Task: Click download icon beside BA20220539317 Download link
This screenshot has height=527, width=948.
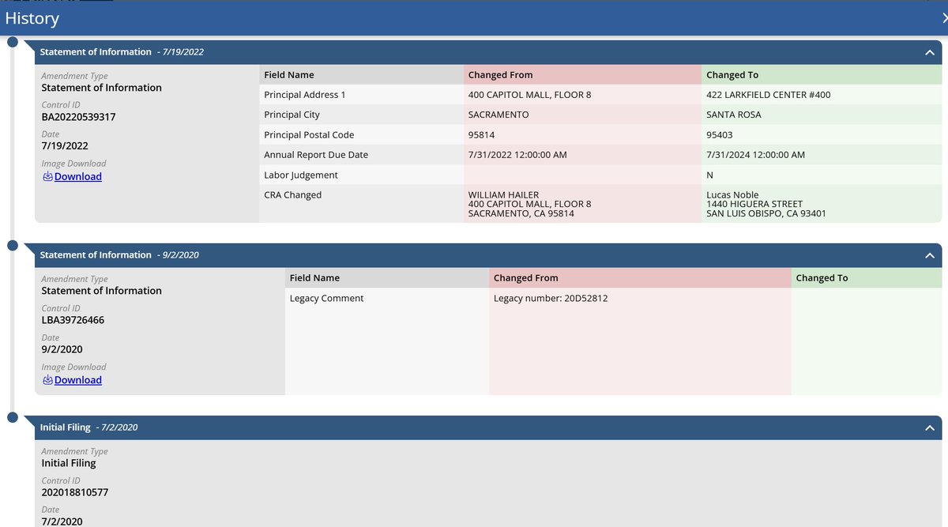Action: 47,177
